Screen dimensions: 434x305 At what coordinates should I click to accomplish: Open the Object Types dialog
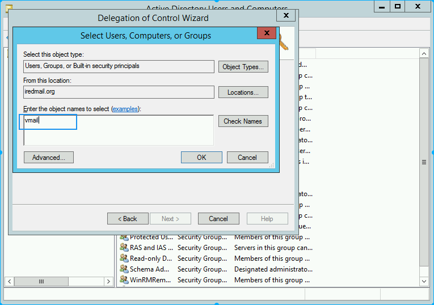pos(243,67)
